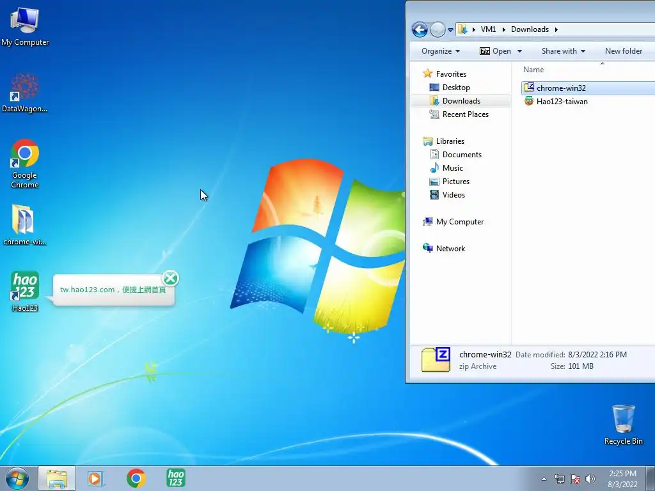The height and width of the screenshot is (491, 655).
Task: Open Recent Places in Favorites
Action: [x=465, y=114]
